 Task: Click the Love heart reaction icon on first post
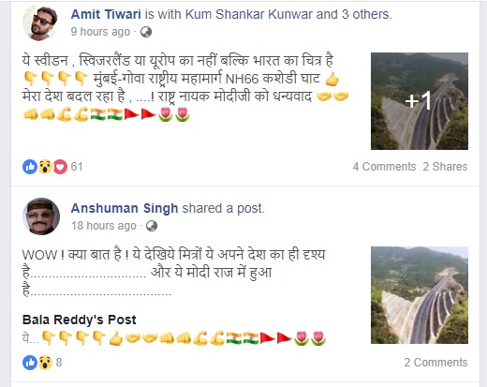pos(60,167)
